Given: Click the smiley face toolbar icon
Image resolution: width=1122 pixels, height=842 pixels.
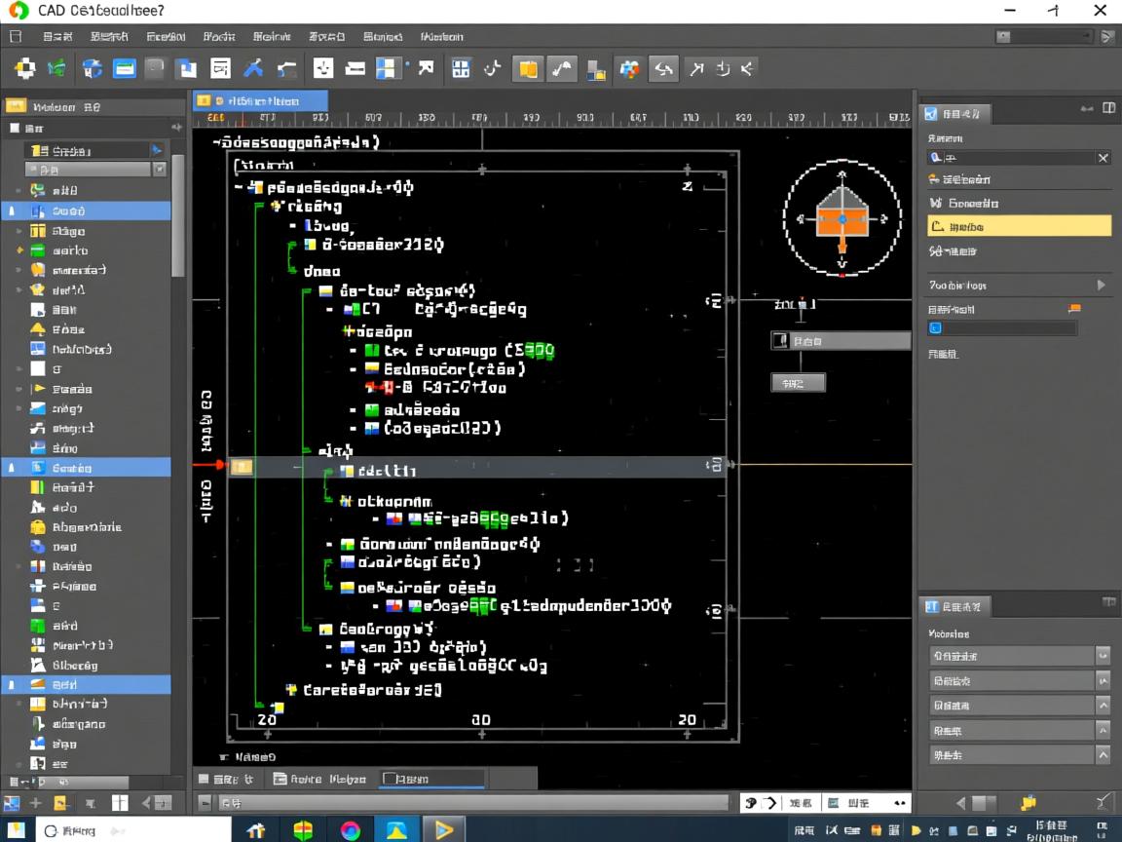Looking at the screenshot, I should [323, 68].
